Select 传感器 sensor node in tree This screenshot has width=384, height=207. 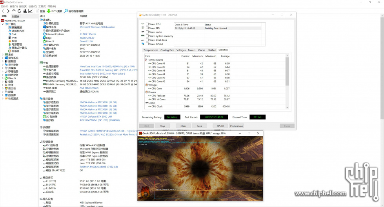click(x=14, y=51)
